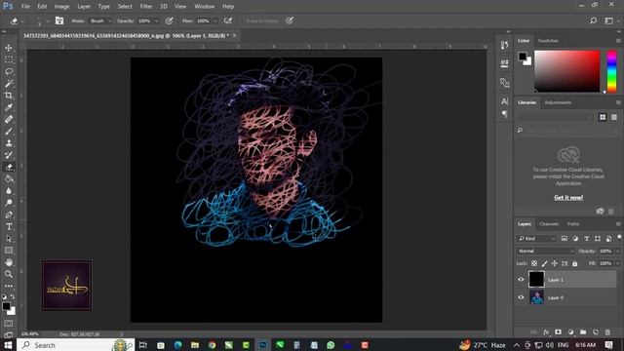Hide Layer 0 visibility eye
Viewport: 624px width, 351px height.
coord(521,297)
